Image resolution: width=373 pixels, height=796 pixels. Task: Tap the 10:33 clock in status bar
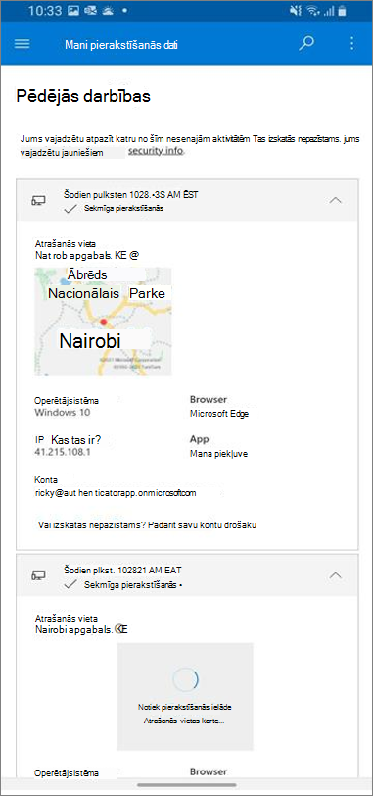pos(46,10)
